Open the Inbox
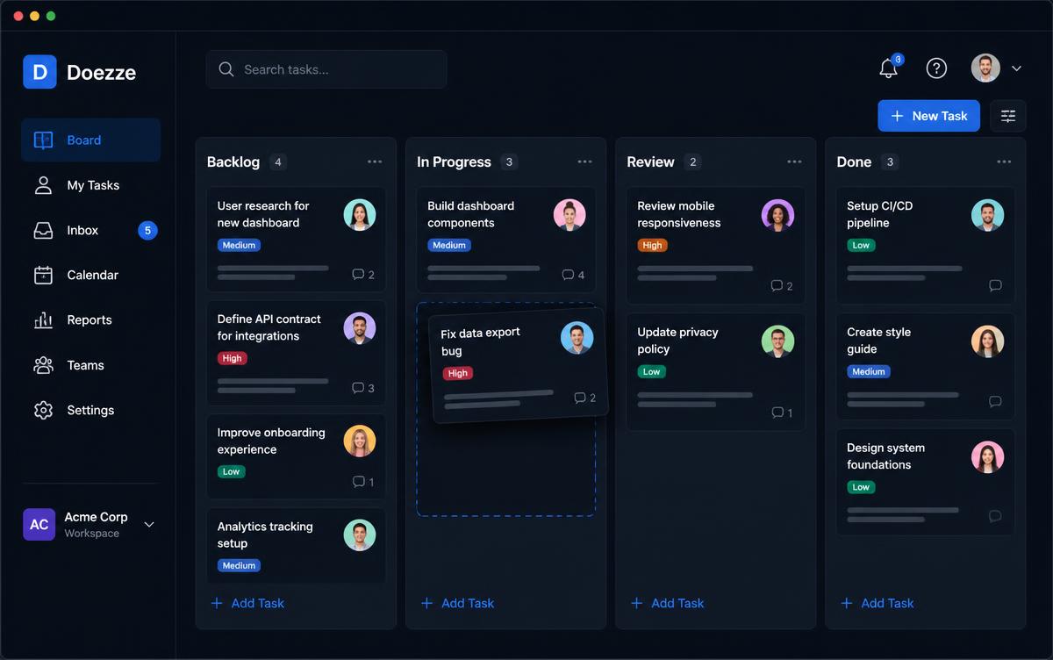Image resolution: width=1053 pixels, height=660 pixels. 91,230
